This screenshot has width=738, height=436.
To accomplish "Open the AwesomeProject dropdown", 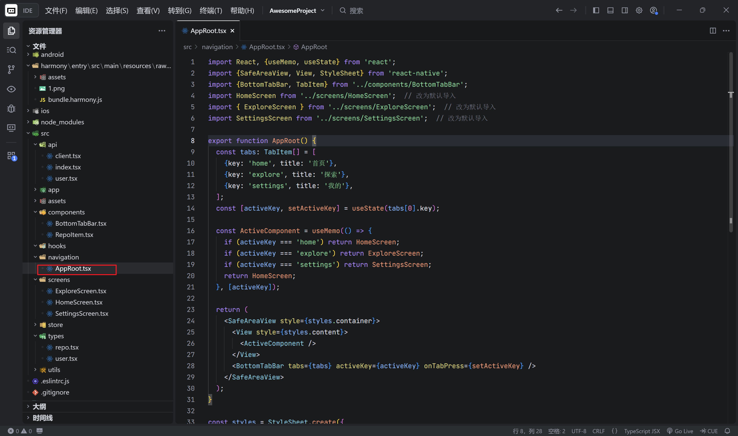I will coord(297,10).
